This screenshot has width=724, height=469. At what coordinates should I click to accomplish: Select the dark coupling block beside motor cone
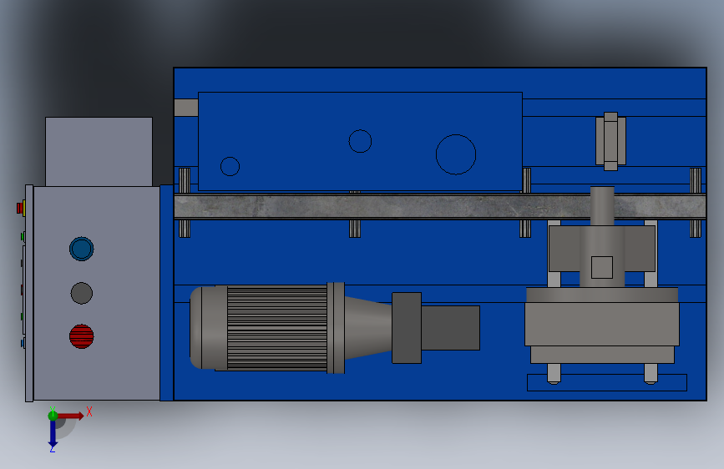tap(407, 328)
